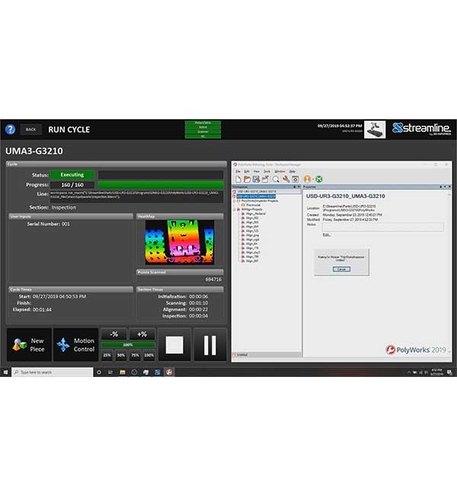Set speed to 50% preset
The height and width of the screenshot is (496, 457).
120,355
